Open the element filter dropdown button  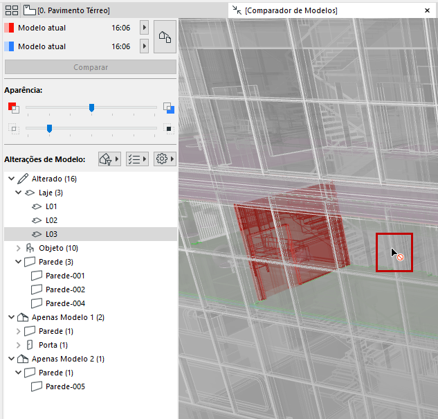coord(109,159)
